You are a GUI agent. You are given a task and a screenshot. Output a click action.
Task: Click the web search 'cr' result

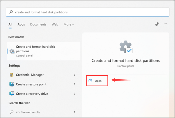[x=27, y=112]
